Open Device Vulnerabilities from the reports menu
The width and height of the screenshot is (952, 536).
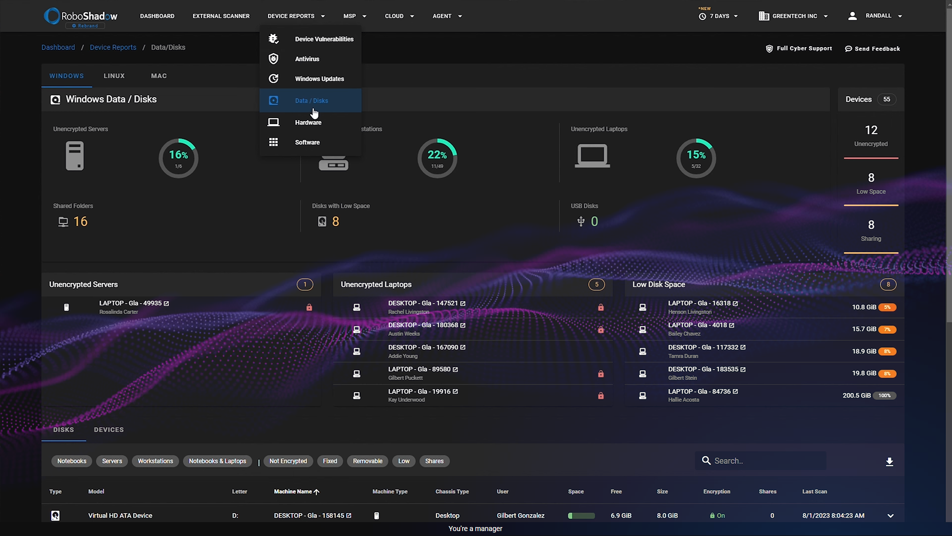[x=324, y=39]
